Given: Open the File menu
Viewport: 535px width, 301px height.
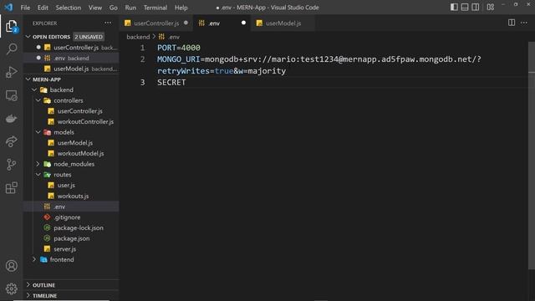Looking at the screenshot, I should point(25,8).
